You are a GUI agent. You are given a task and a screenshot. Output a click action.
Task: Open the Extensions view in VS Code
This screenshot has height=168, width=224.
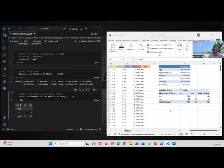[x=5, y=62]
